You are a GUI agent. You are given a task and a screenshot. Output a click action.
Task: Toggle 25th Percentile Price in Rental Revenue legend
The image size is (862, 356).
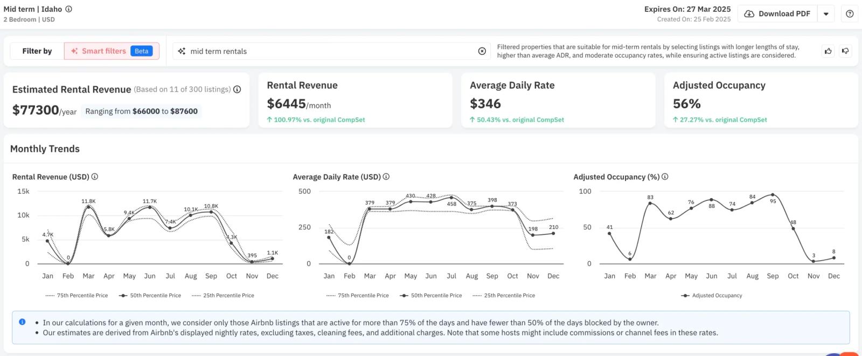click(223, 295)
